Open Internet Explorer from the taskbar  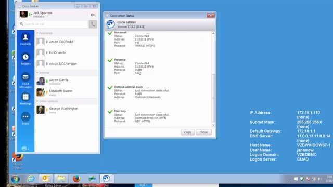(31, 179)
